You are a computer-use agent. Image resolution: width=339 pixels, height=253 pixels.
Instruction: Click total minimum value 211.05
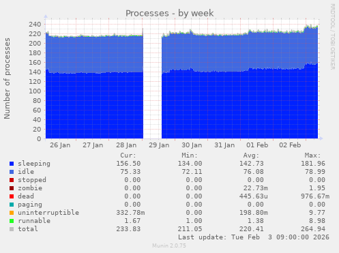[190, 229]
